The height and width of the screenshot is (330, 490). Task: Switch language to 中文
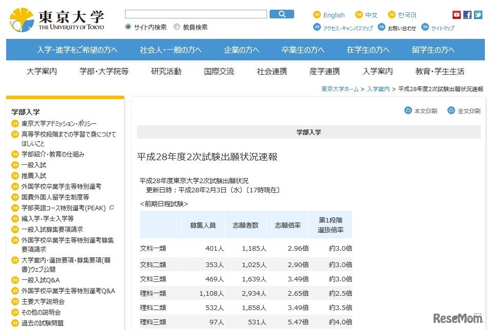click(371, 15)
